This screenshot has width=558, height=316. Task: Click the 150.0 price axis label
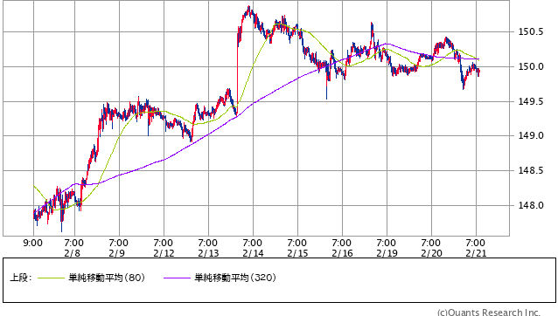(x=531, y=66)
